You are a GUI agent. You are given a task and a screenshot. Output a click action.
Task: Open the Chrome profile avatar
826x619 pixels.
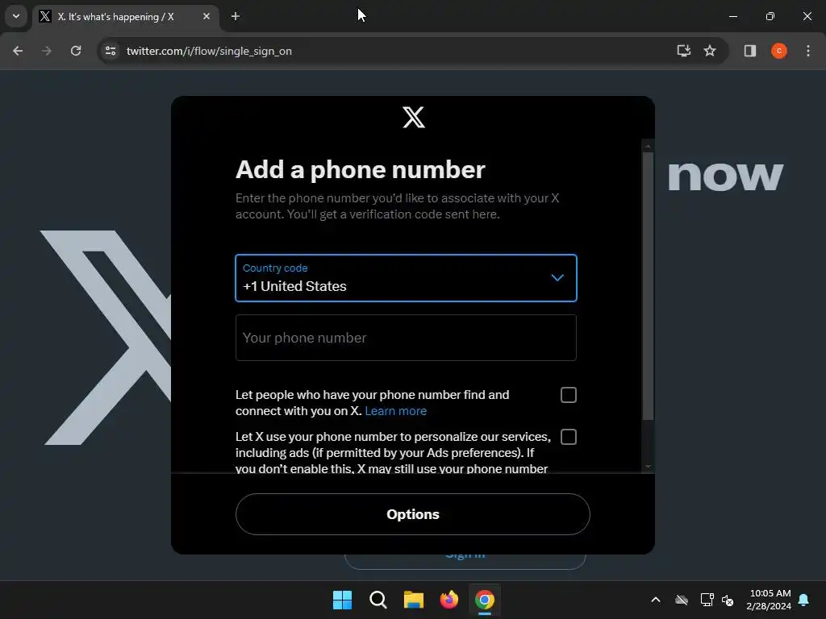pos(779,51)
